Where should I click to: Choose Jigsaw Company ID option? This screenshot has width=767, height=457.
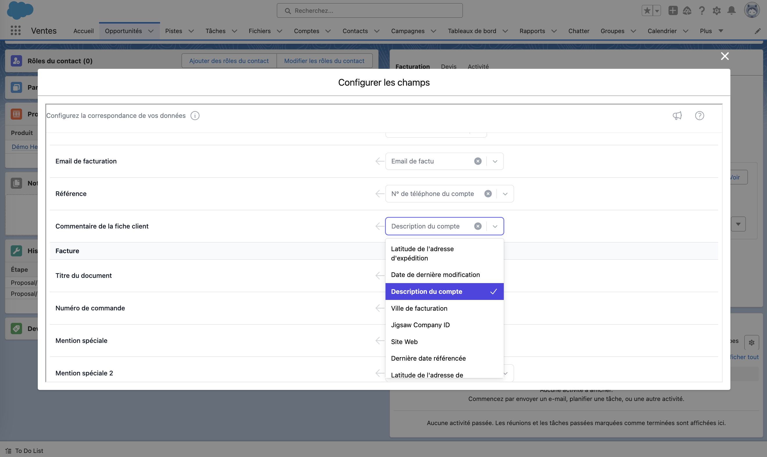[x=444, y=325]
